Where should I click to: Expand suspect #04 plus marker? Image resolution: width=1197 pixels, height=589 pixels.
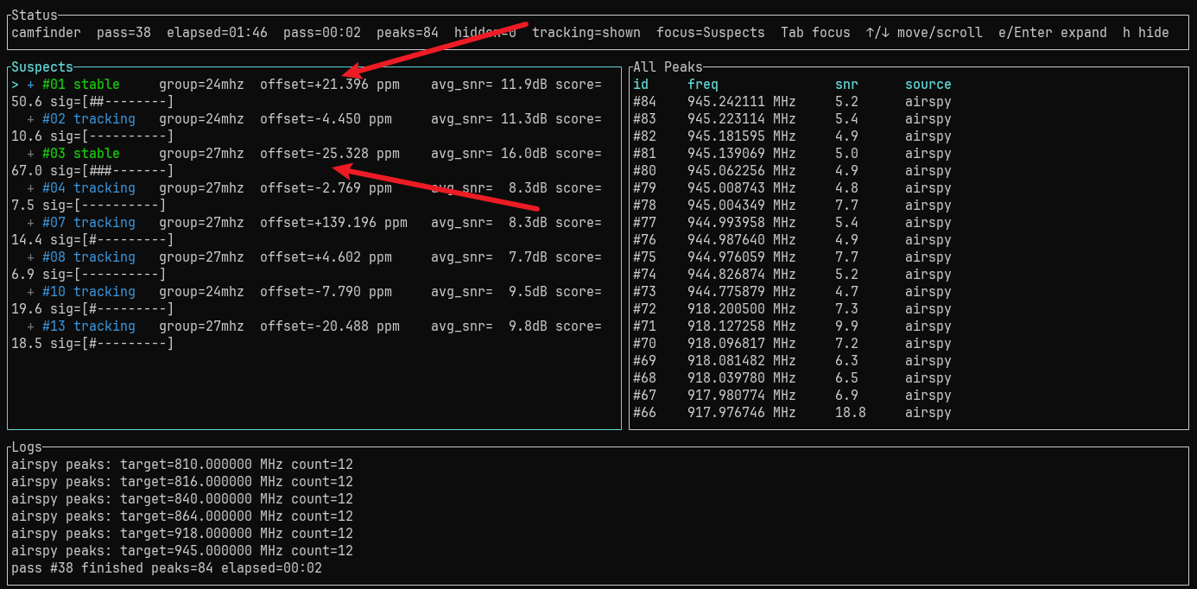click(31, 188)
